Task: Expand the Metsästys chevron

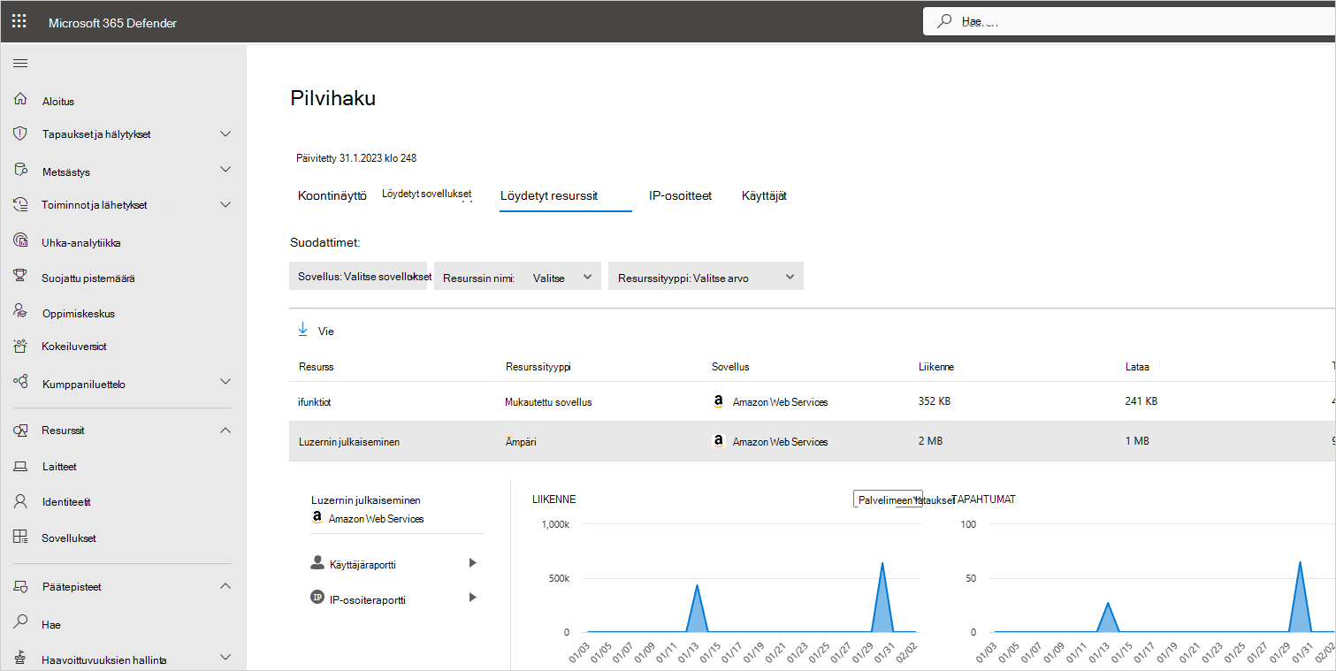Action: (x=225, y=170)
